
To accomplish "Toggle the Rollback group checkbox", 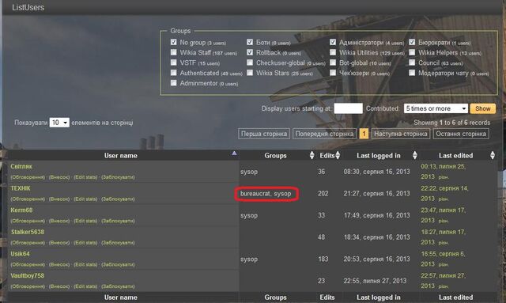I will pyautogui.click(x=250, y=52).
